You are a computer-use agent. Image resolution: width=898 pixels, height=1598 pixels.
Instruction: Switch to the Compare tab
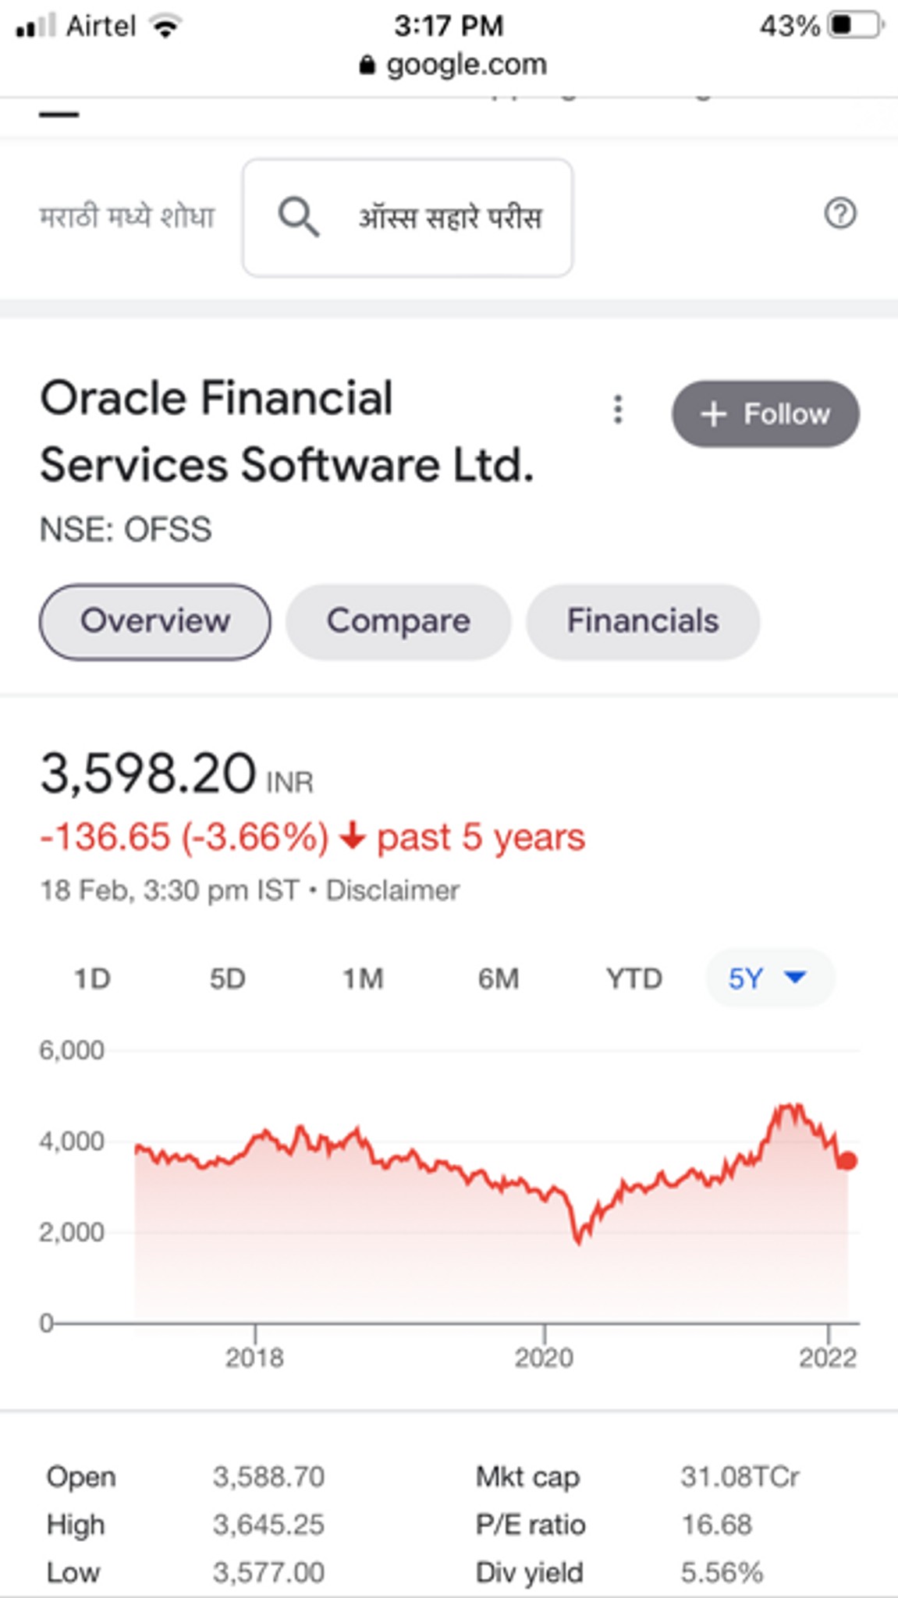398,622
